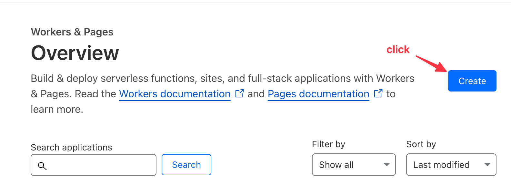This screenshot has height=183, width=511.
Task: Open the Show all filter dropdown
Action: click(354, 165)
